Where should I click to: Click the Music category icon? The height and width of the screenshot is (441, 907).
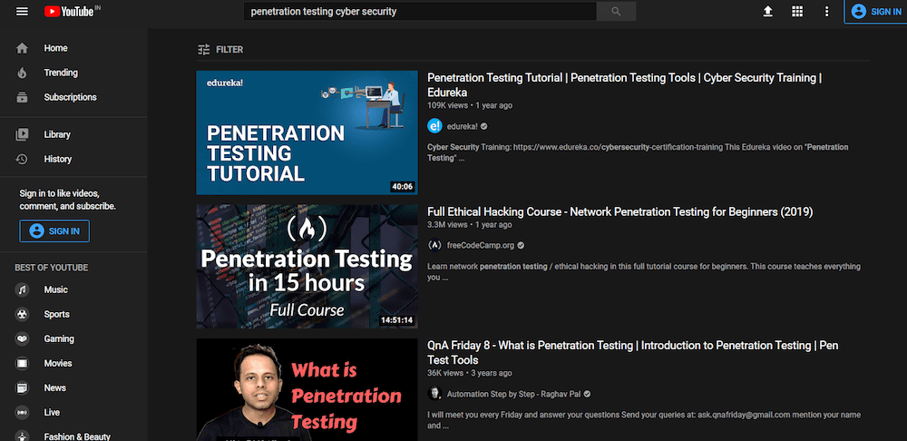click(x=22, y=289)
